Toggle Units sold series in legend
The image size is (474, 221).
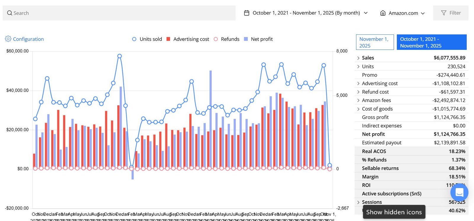coord(147,39)
